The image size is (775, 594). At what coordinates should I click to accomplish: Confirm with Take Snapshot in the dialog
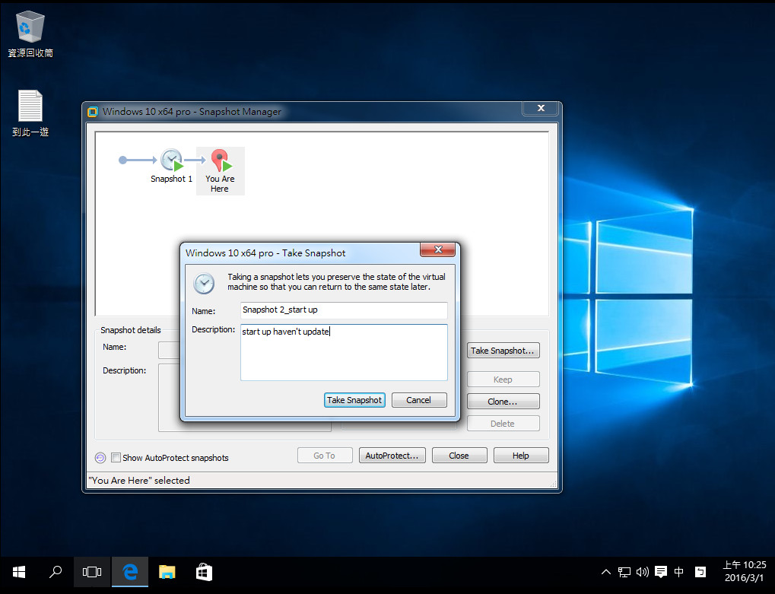coord(354,400)
